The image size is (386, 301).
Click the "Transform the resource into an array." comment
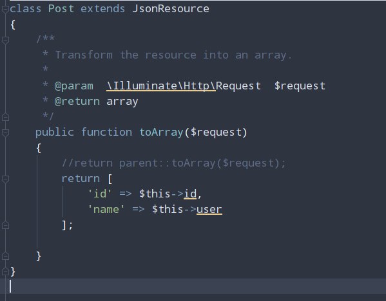tap(173, 55)
